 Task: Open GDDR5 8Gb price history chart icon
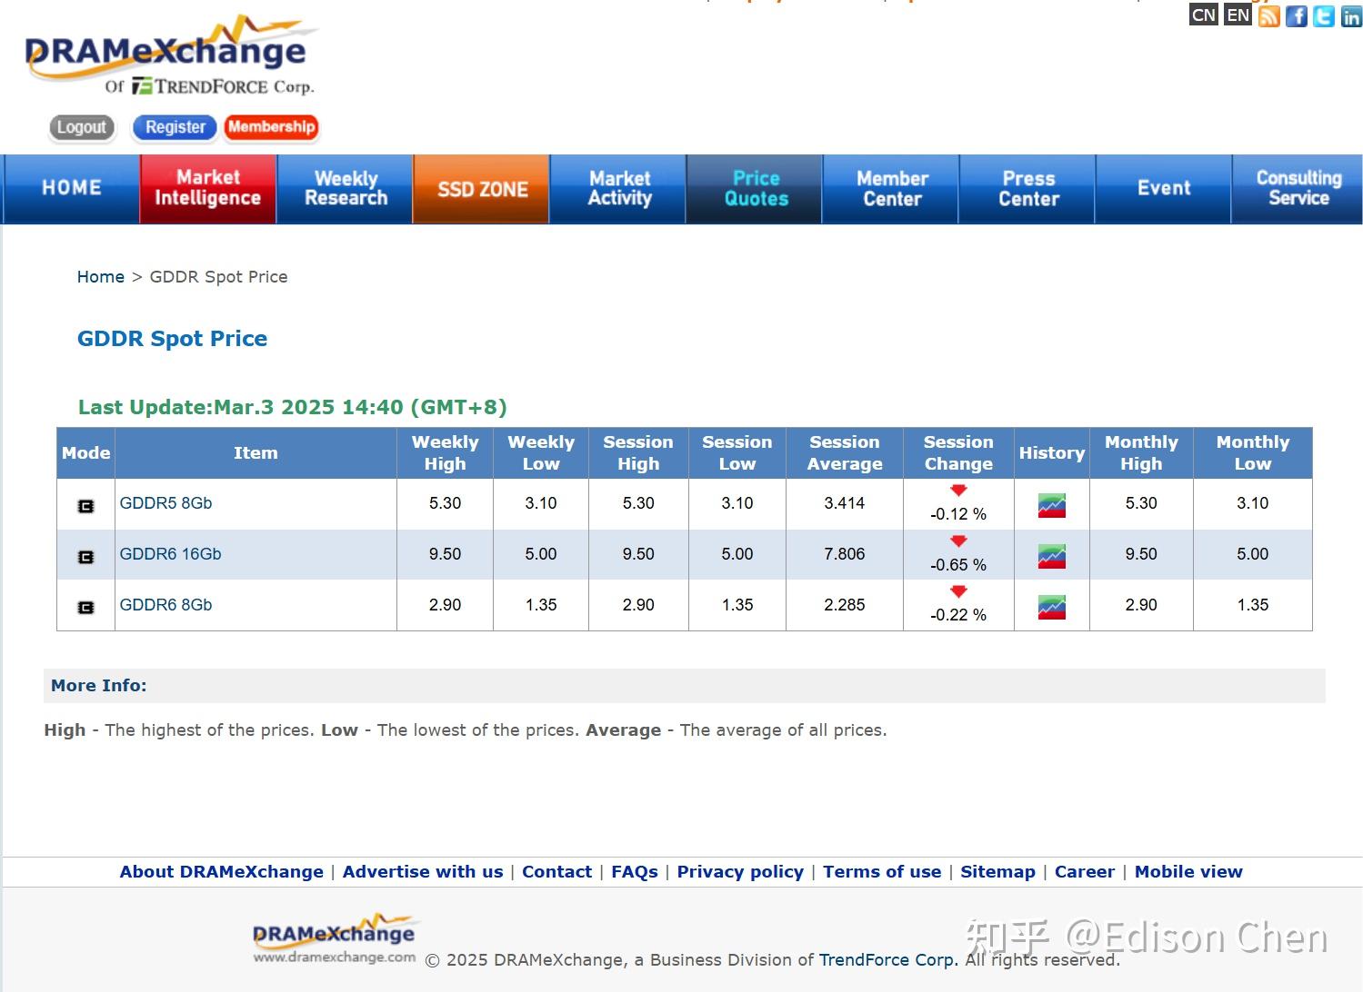tap(1051, 505)
